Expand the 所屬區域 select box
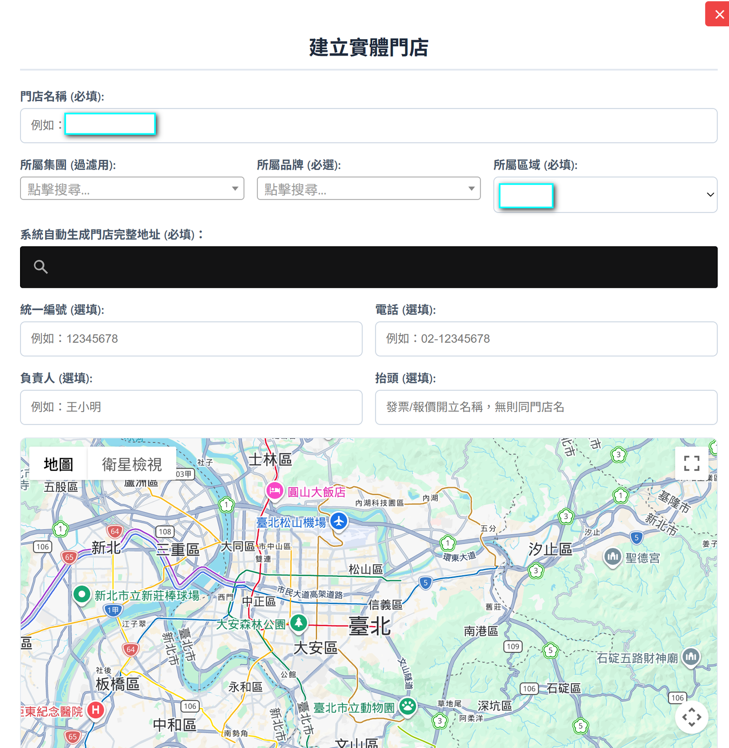 click(x=606, y=195)
